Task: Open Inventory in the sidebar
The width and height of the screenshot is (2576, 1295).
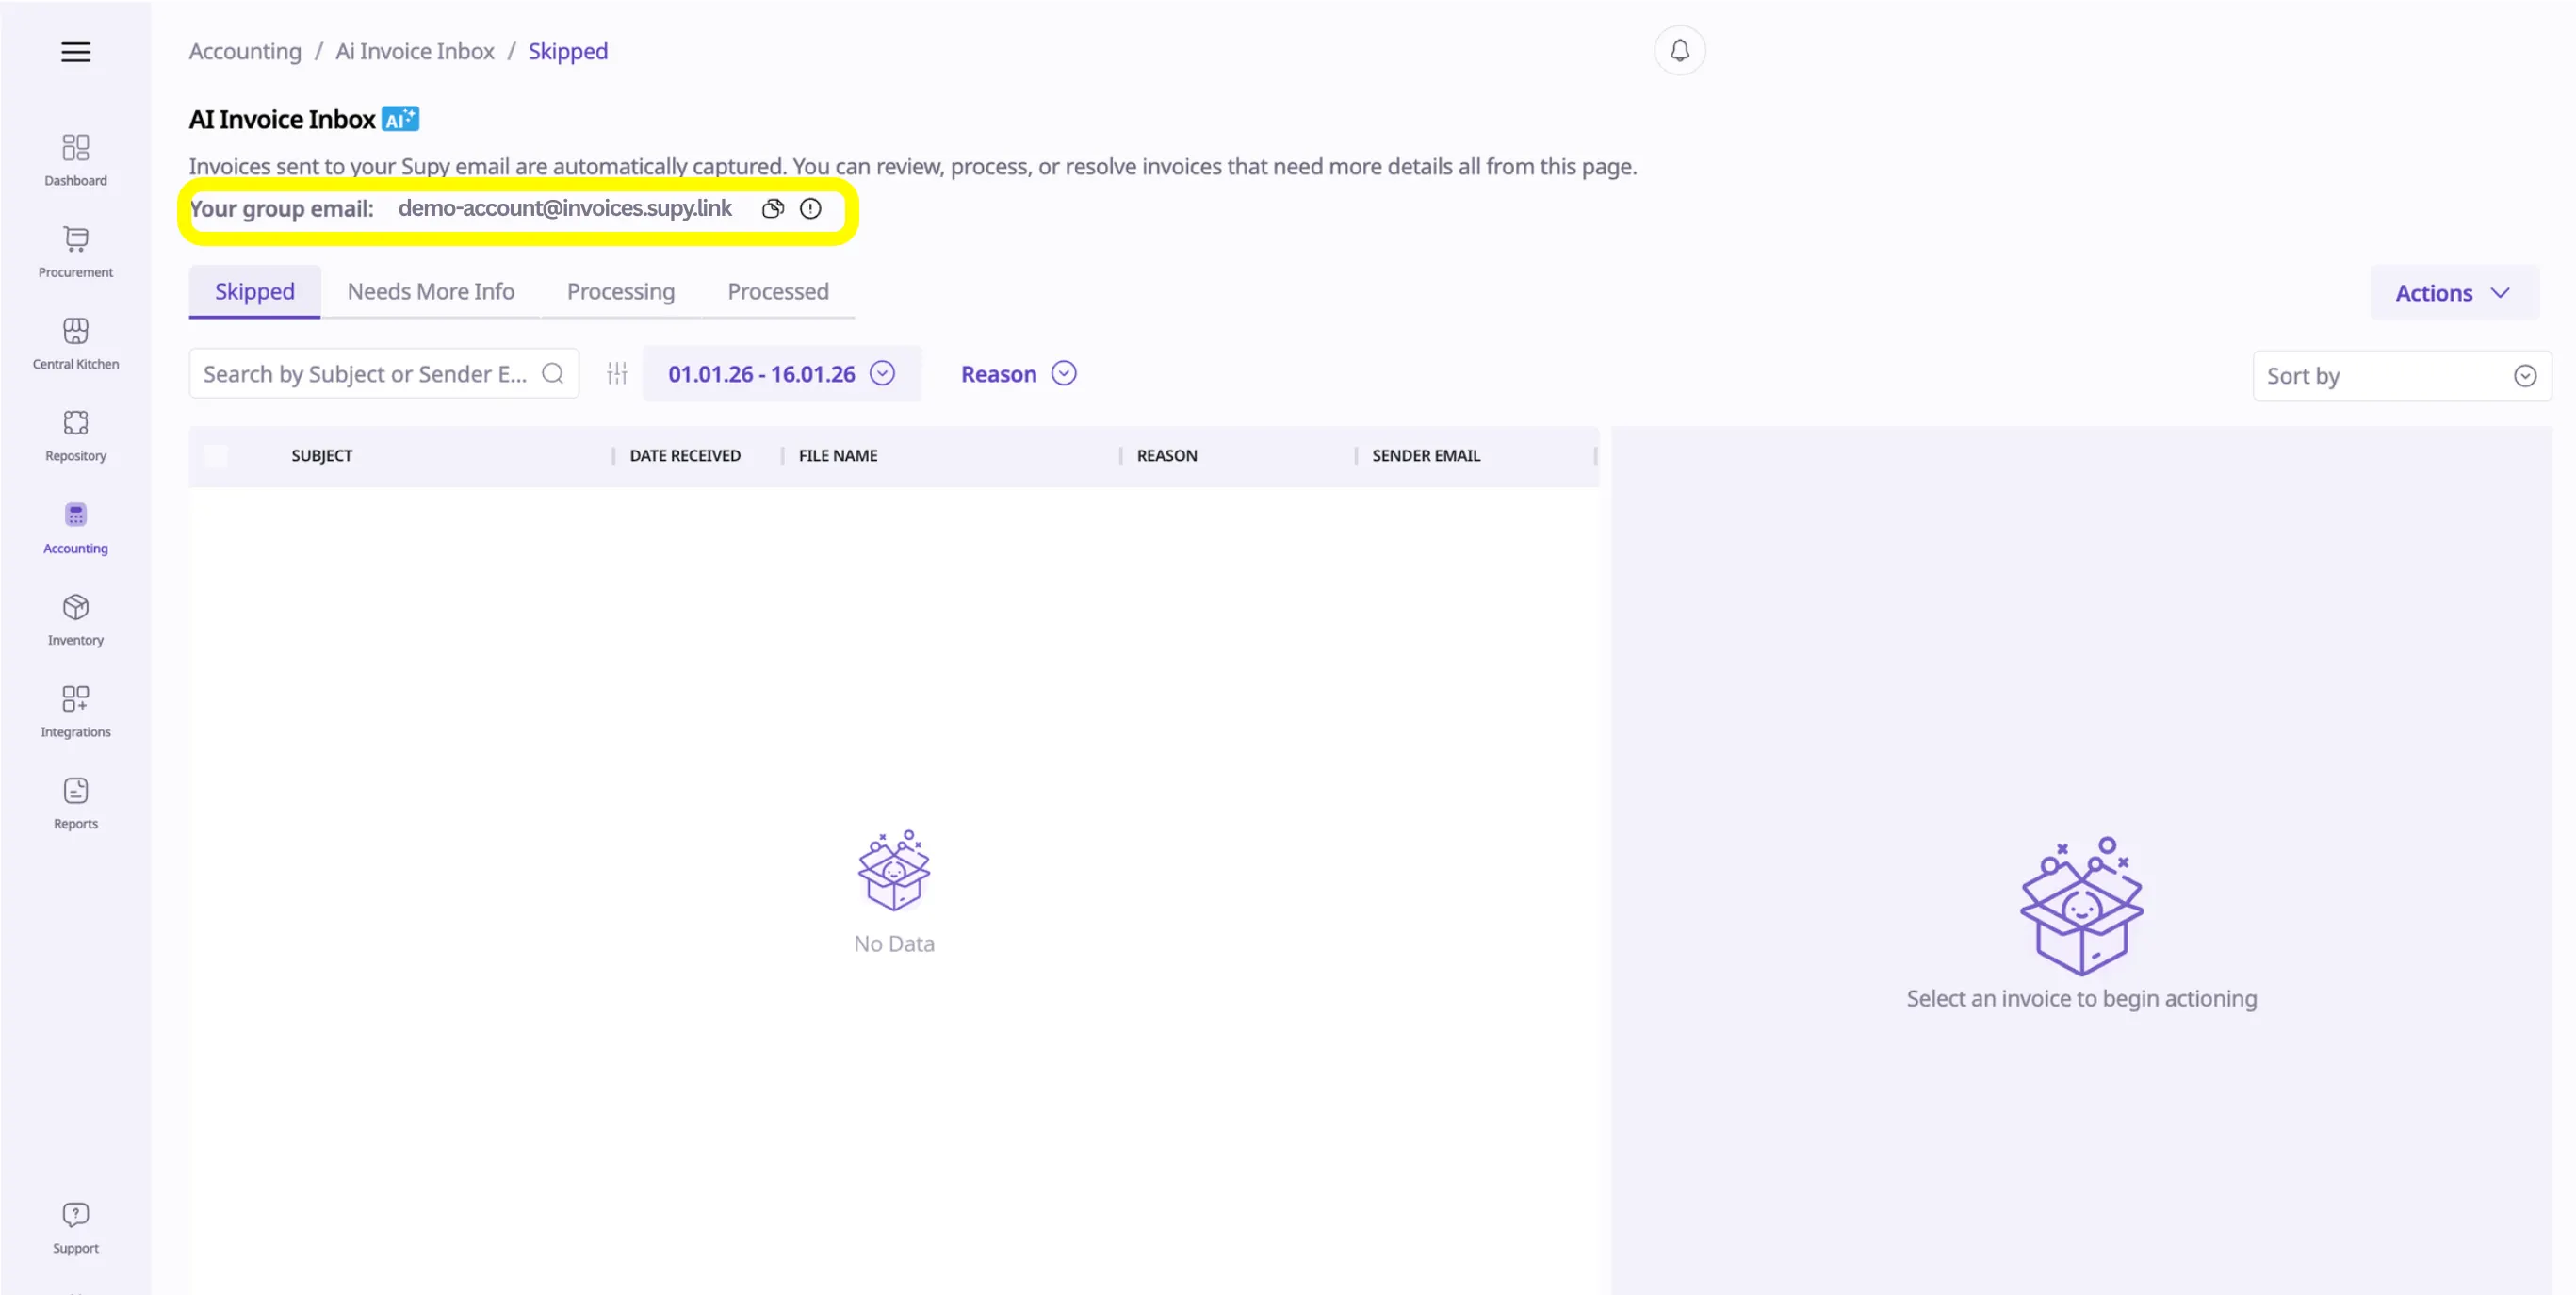Action: (x=75, y=619)
